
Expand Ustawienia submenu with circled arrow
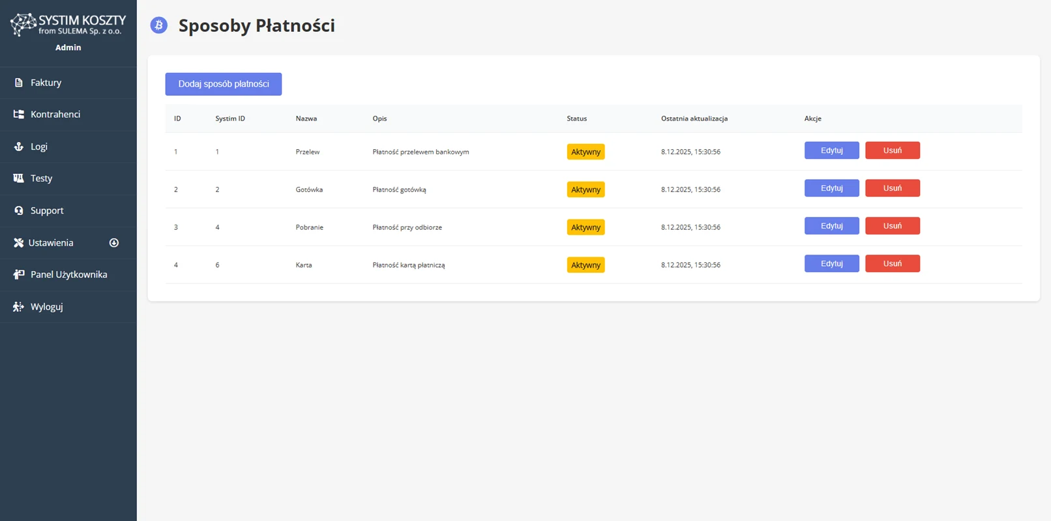114,243
